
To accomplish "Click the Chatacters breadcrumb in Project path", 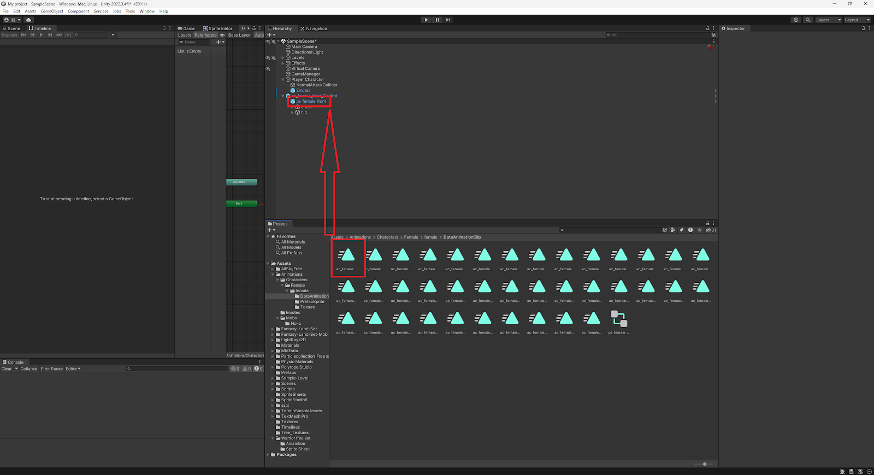I will coord(387,237).
